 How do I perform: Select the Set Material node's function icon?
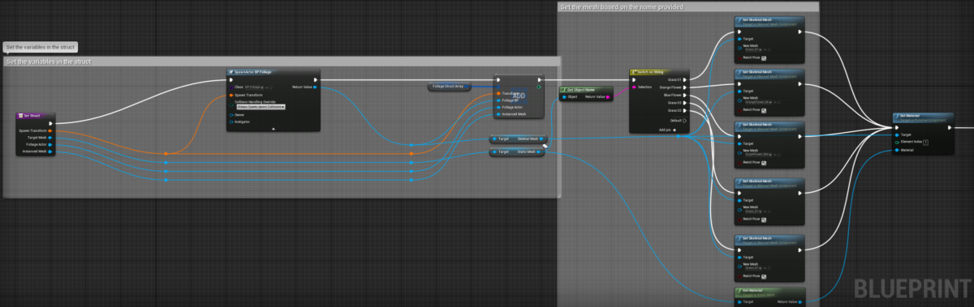pyautogui.click(x=897, y=116)
